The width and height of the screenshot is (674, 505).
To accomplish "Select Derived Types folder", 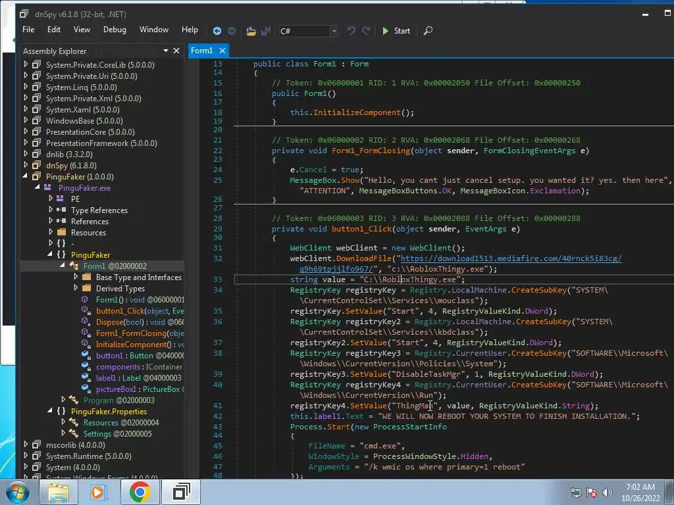I will [x=120, y=289].
